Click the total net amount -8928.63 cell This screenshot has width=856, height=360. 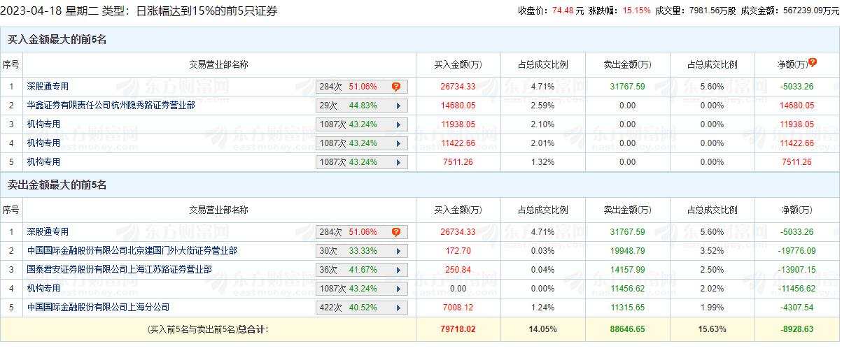click(797, 329)
